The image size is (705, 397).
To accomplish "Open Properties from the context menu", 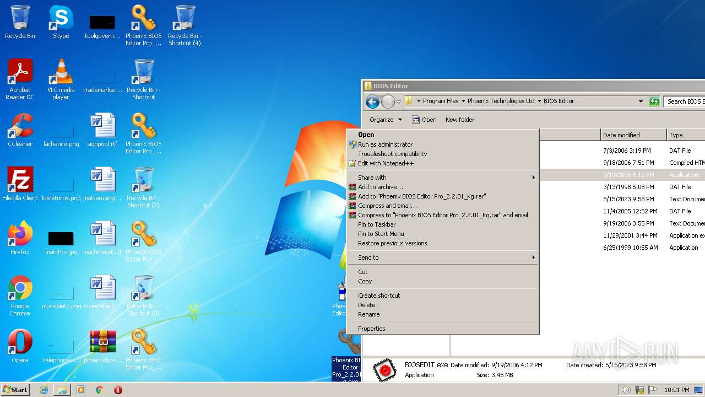I will tap(443, 329).
